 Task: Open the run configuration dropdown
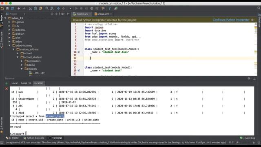click(x=71, y=8)
